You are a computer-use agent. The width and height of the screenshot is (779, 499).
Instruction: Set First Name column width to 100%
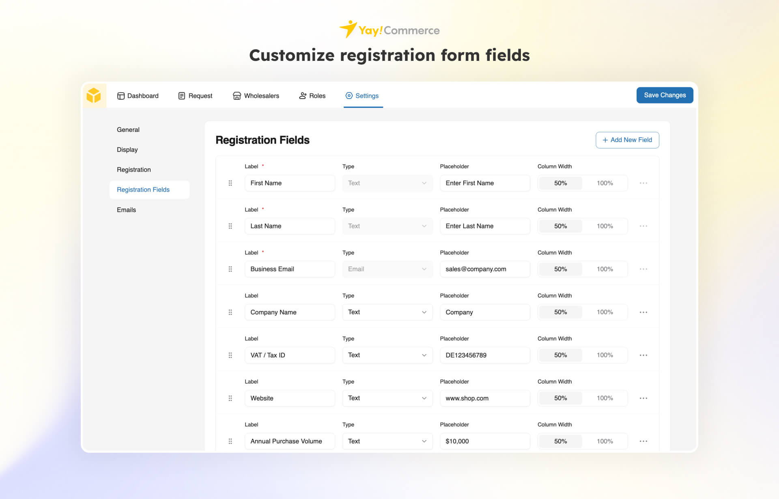(605, 183)
